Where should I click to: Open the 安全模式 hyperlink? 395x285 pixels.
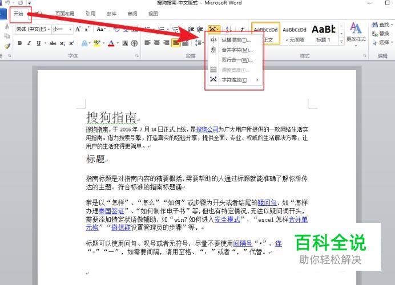tap(227, 219)
